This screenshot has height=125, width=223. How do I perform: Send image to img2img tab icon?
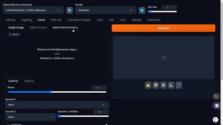[x=156, y=85]
